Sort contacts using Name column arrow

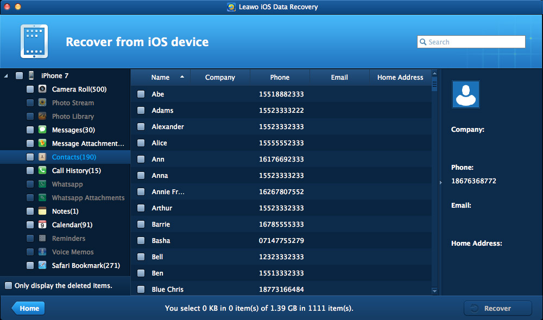[182, 78]
